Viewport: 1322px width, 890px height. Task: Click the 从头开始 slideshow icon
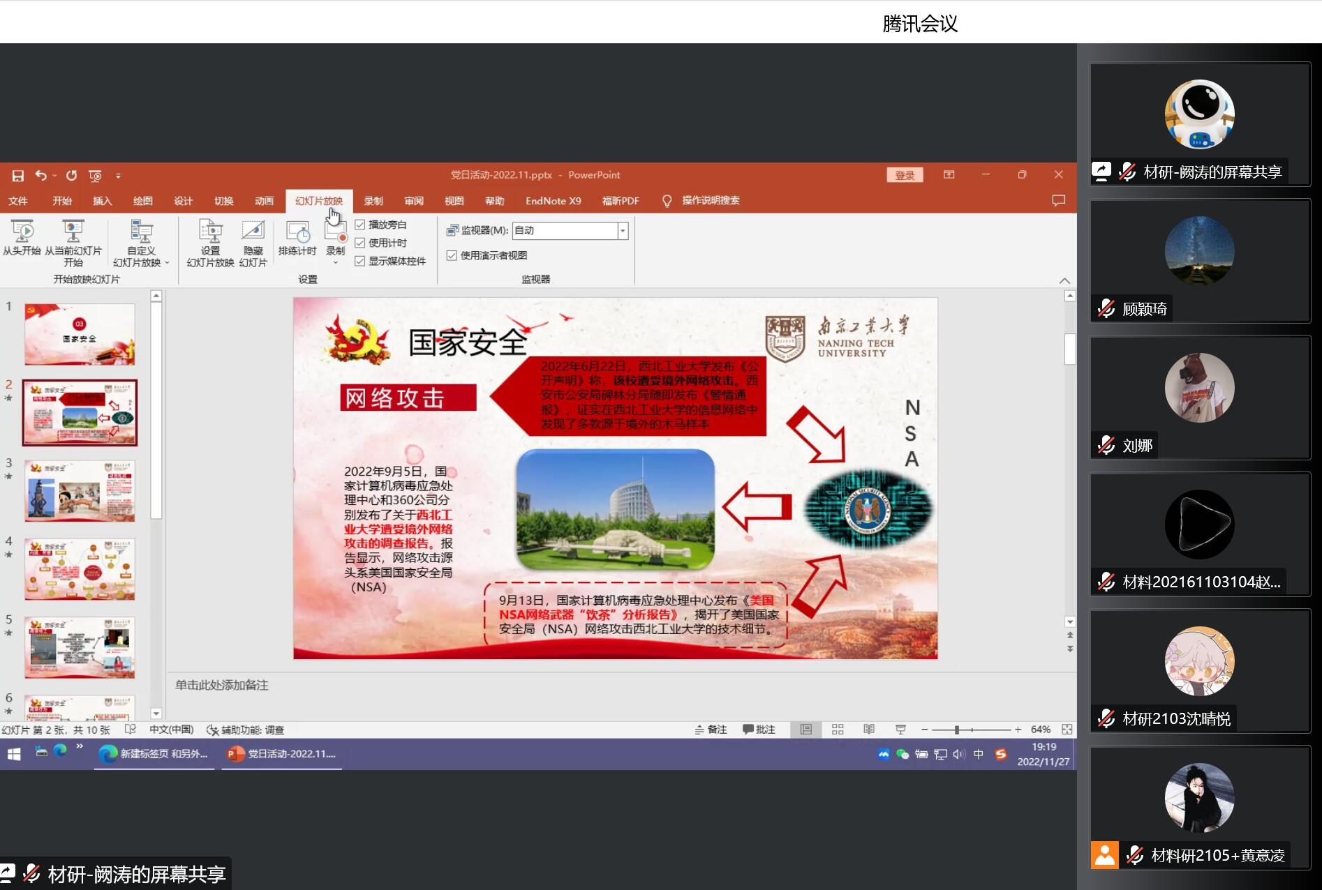click(x=22, y=233)
